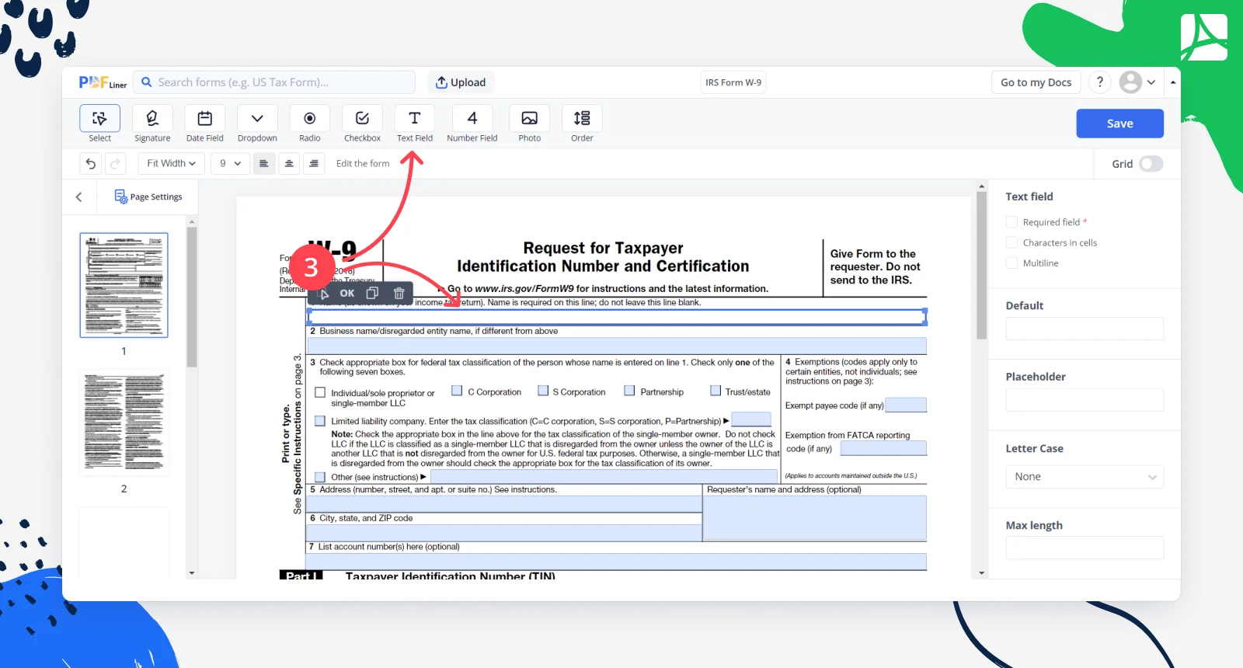Align text to the right
This screenshot has width=1243, height=668.
(314, 163)
